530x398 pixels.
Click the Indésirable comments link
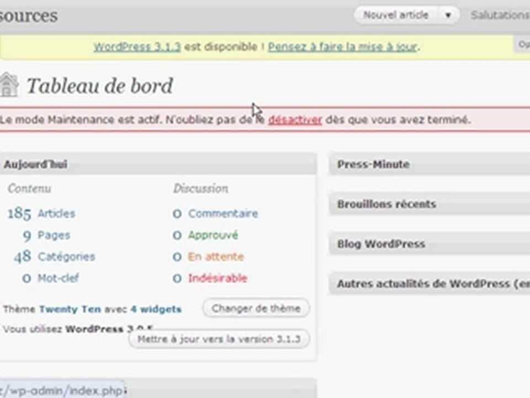[x=218, y=278]
